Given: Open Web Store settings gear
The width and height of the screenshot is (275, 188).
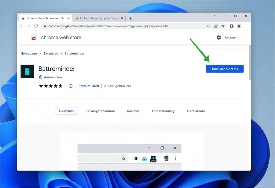Looking at the screenshot, I should [219, 37].
